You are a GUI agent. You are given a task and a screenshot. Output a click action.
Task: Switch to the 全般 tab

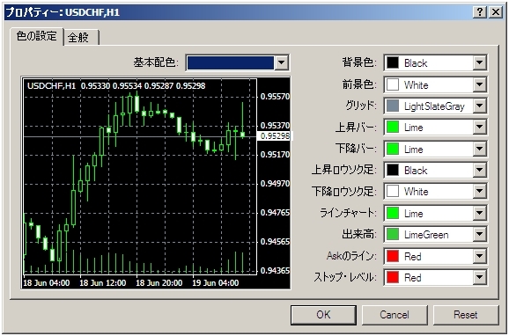coord(81,37)
